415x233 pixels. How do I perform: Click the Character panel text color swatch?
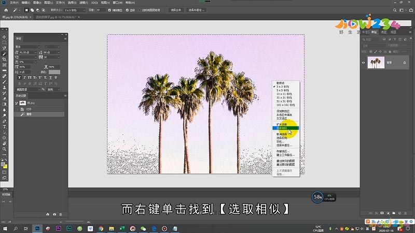54,72
